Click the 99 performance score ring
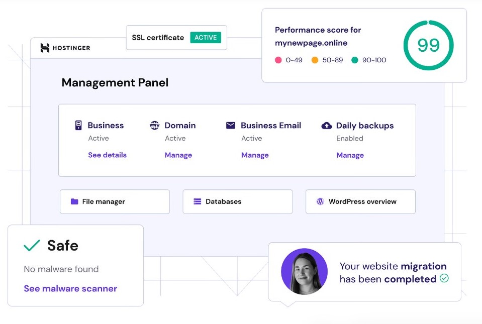Screen dimensions: 482x324 pos(429,45)
